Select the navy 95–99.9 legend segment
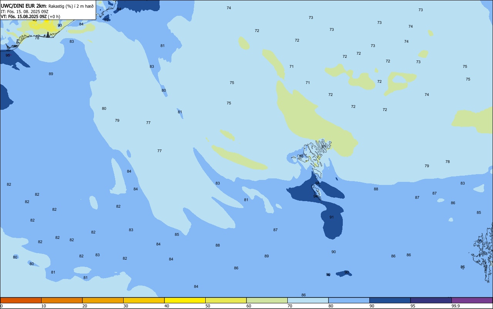 [431, 300]
